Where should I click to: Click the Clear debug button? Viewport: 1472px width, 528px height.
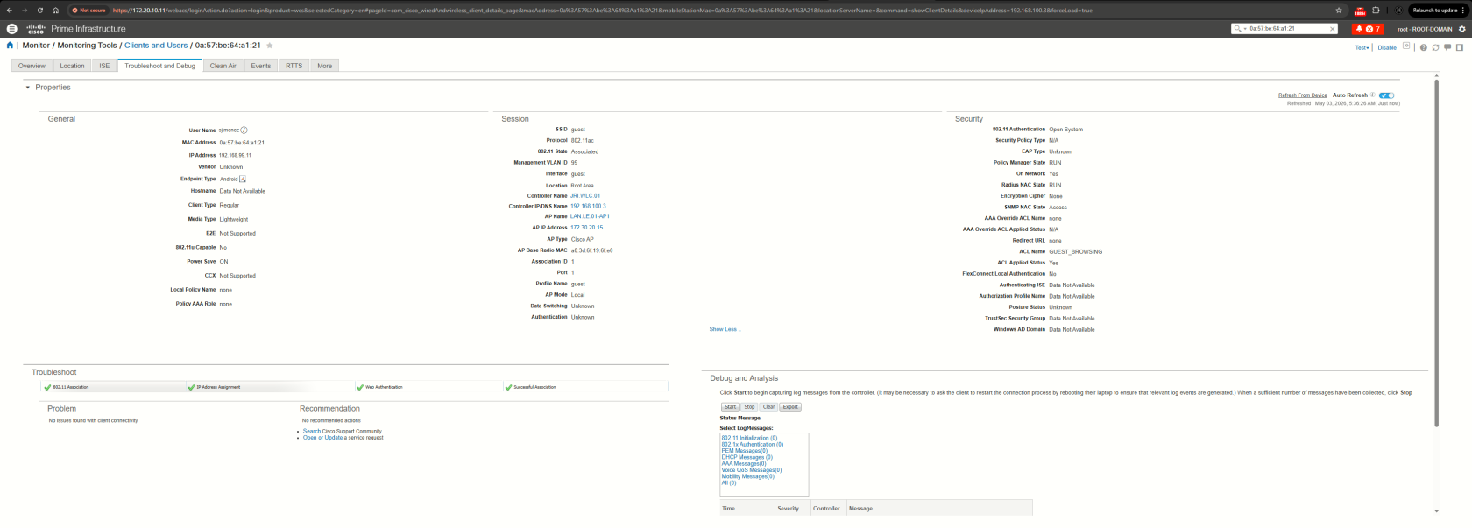click(x=768, y=407)
